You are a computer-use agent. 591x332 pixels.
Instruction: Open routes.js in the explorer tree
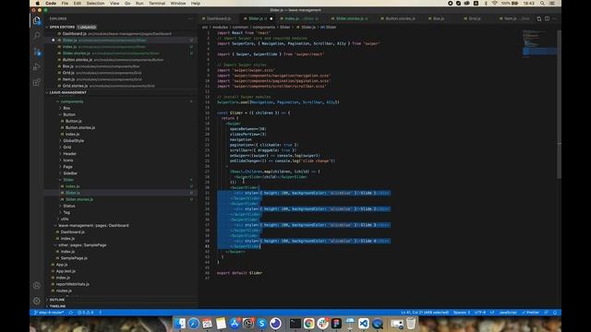(x=64, y=290)
